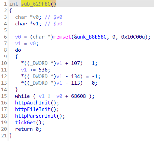The height and width of the screenshot is (141, 154).
Task: Open the httpAuthInit function call
Action: tap(33, 103)
